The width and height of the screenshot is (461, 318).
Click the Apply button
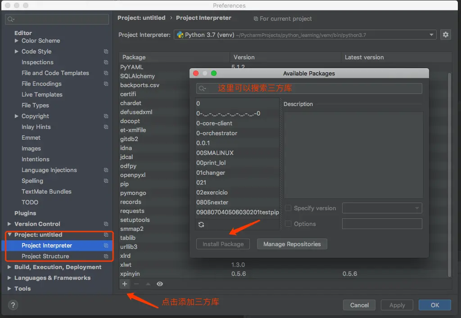pyautogui.click(x=397, y=305)
